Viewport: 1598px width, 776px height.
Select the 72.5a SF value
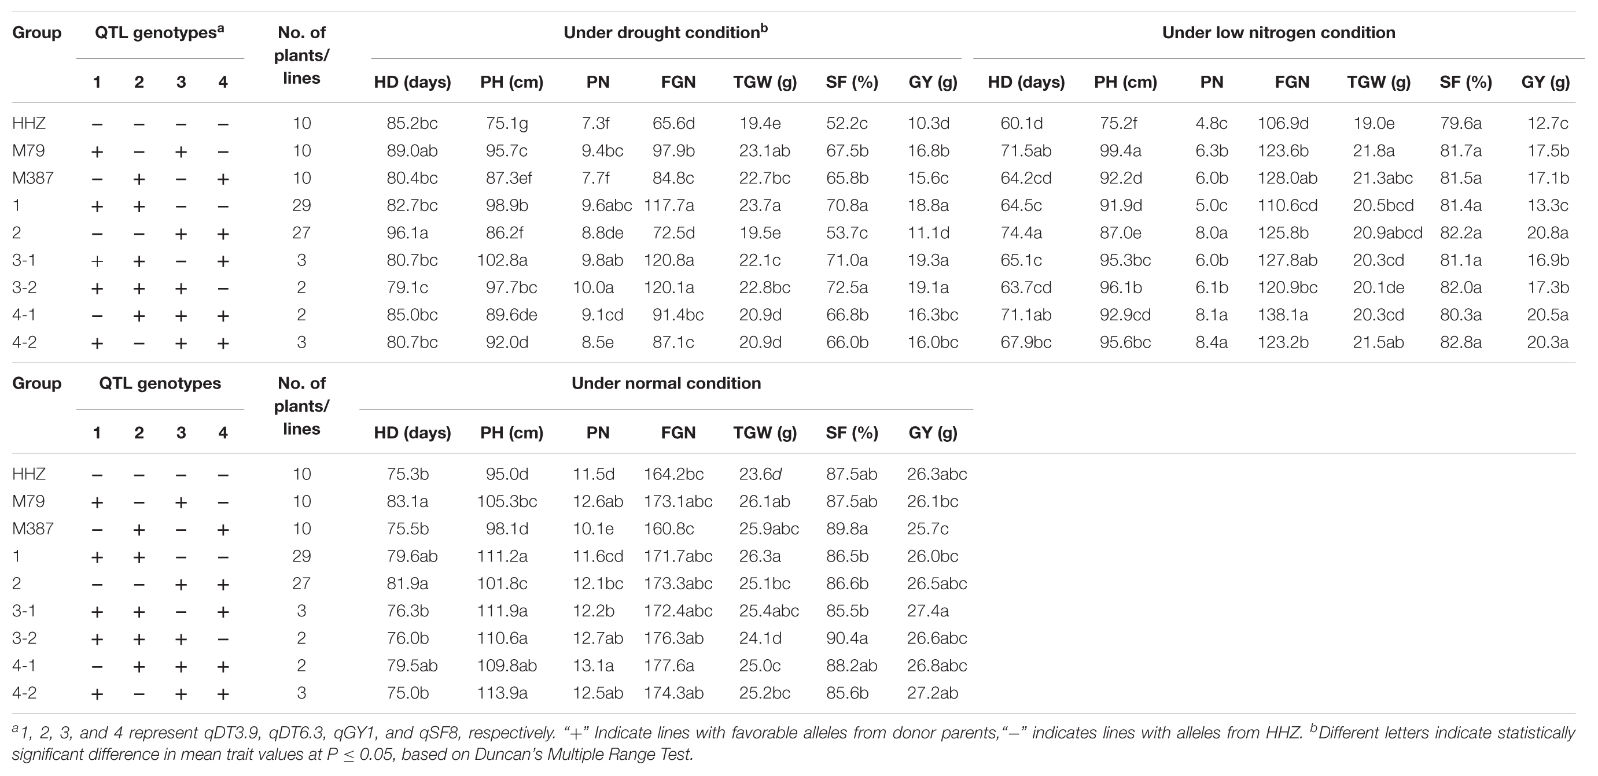[846, 287]
